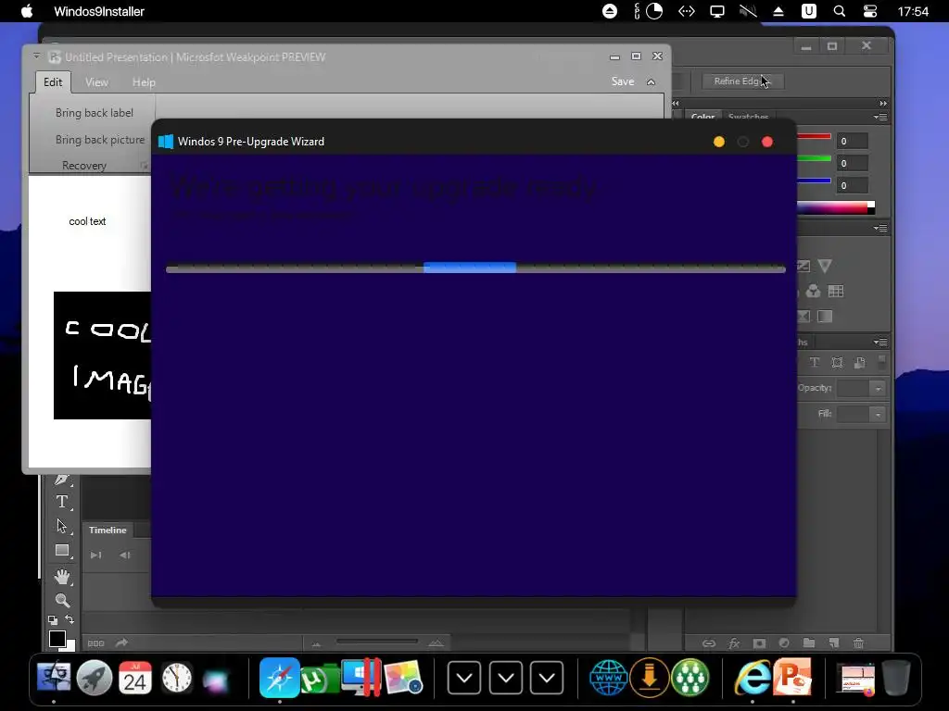Reset default foreground and background colors
Screen dimensions: 949x711
point(53,619)
